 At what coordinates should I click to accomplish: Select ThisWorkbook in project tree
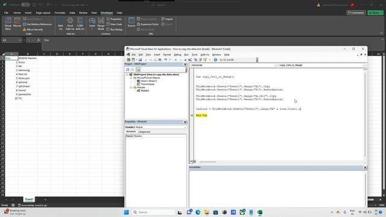(x=146, y=84)
